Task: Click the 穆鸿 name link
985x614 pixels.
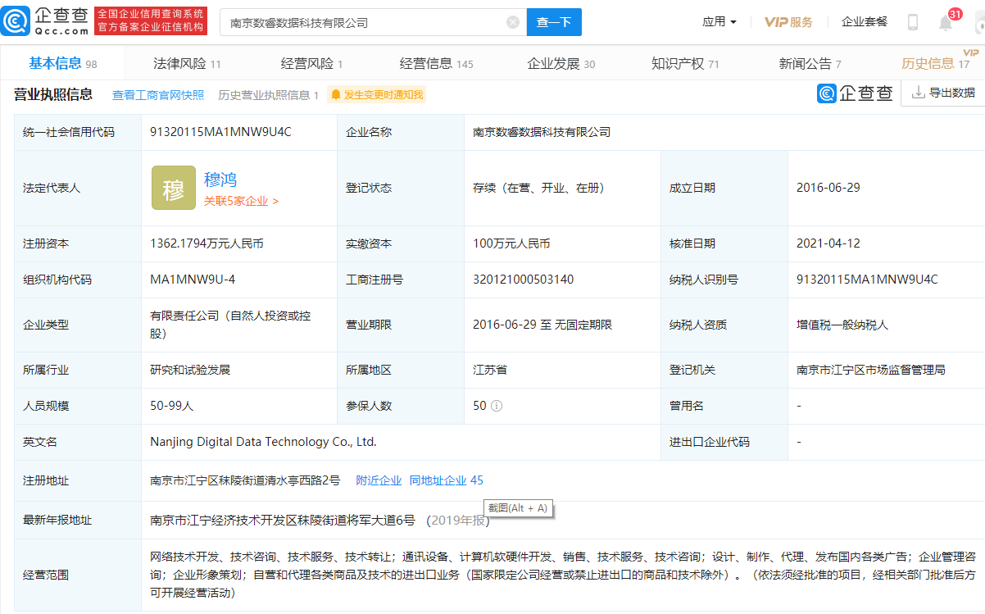Action: coord(220,180)
